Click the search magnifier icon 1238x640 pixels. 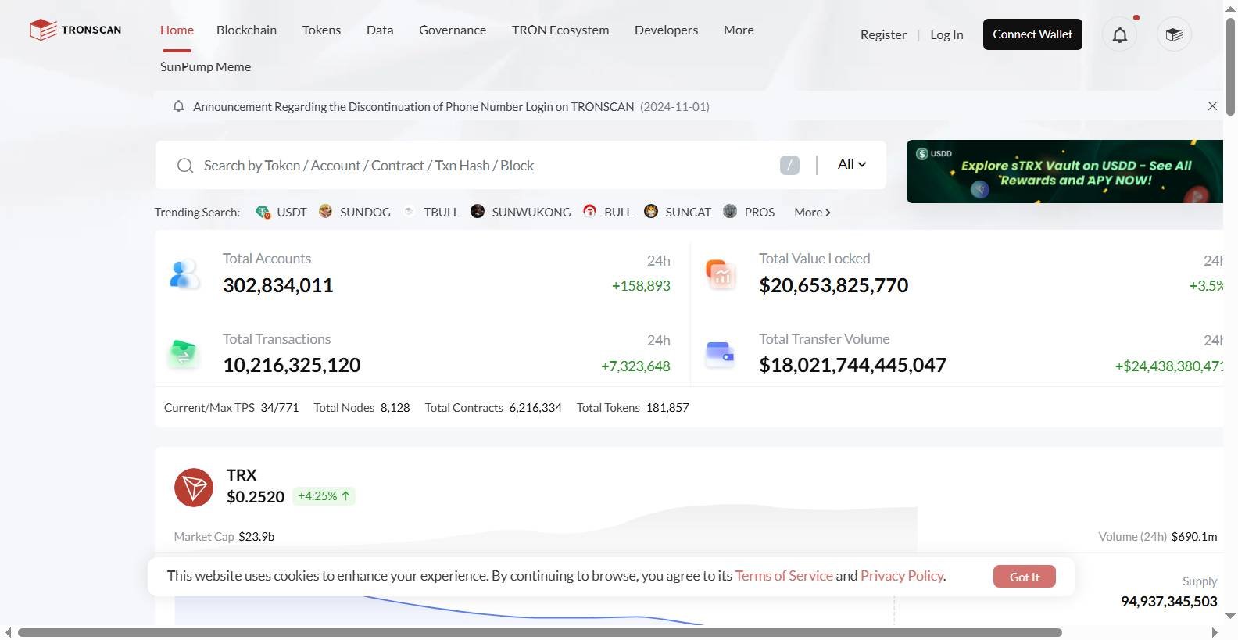pos(185,166)
